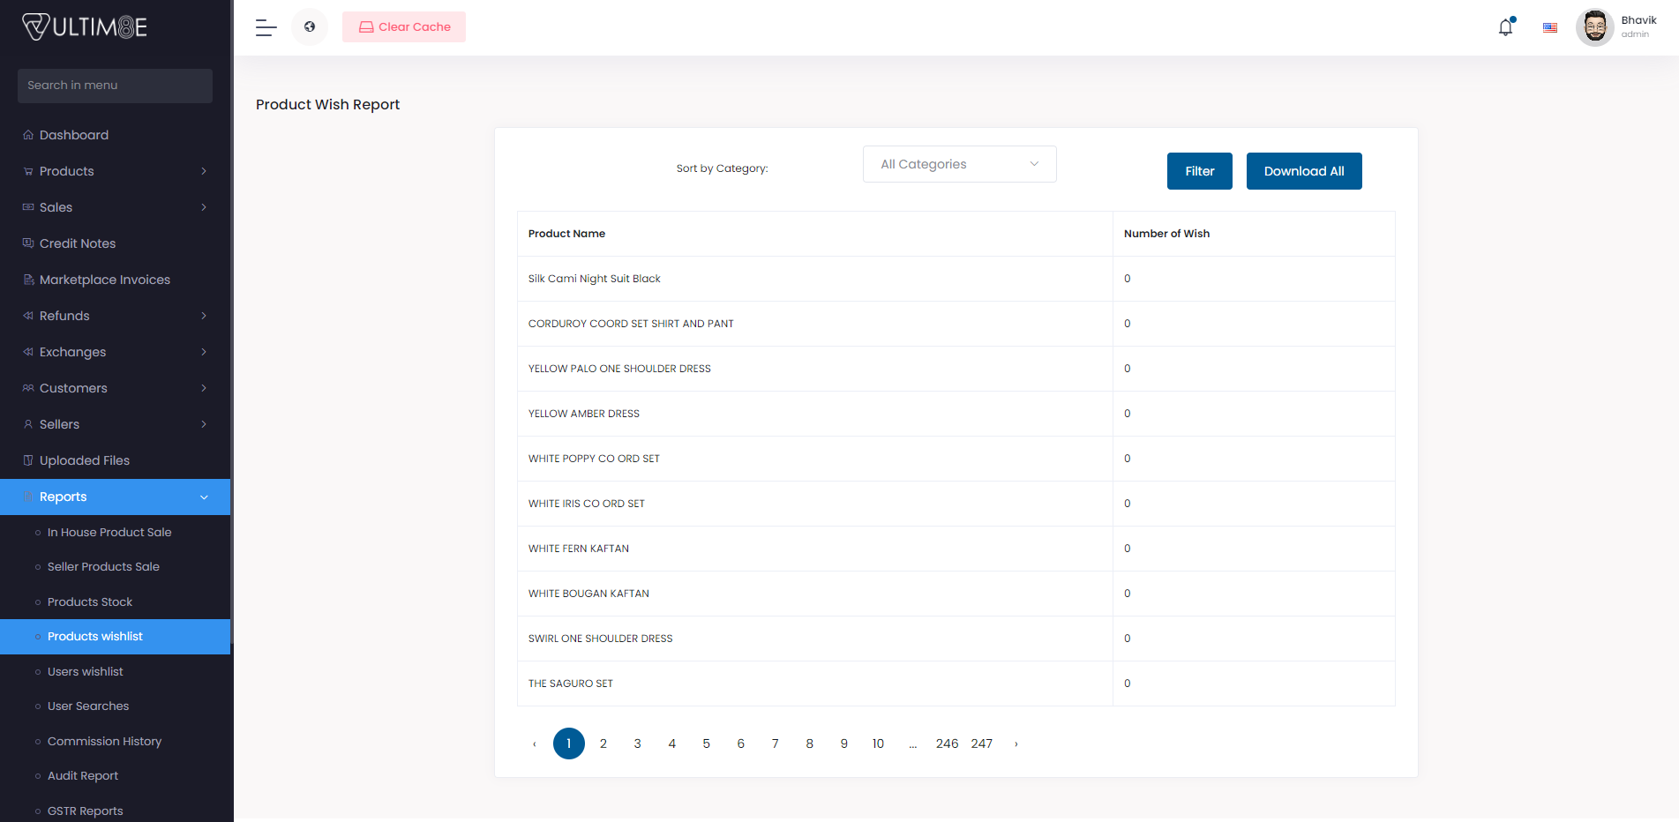Open the Audit Report submenu item
Screen dimensions: 1679x822
click(83, 776)
